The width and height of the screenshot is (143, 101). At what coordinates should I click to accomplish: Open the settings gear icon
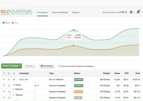coord(131,12)
